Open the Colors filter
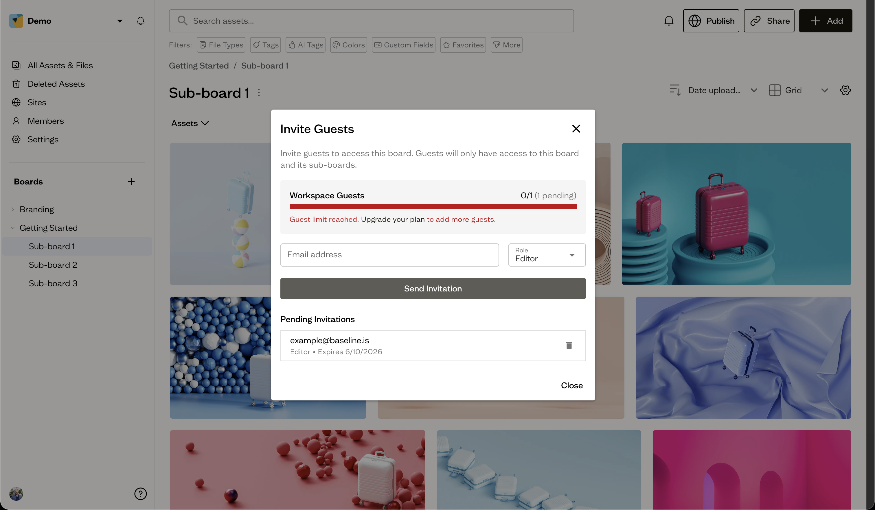 [x=348, y=45]
